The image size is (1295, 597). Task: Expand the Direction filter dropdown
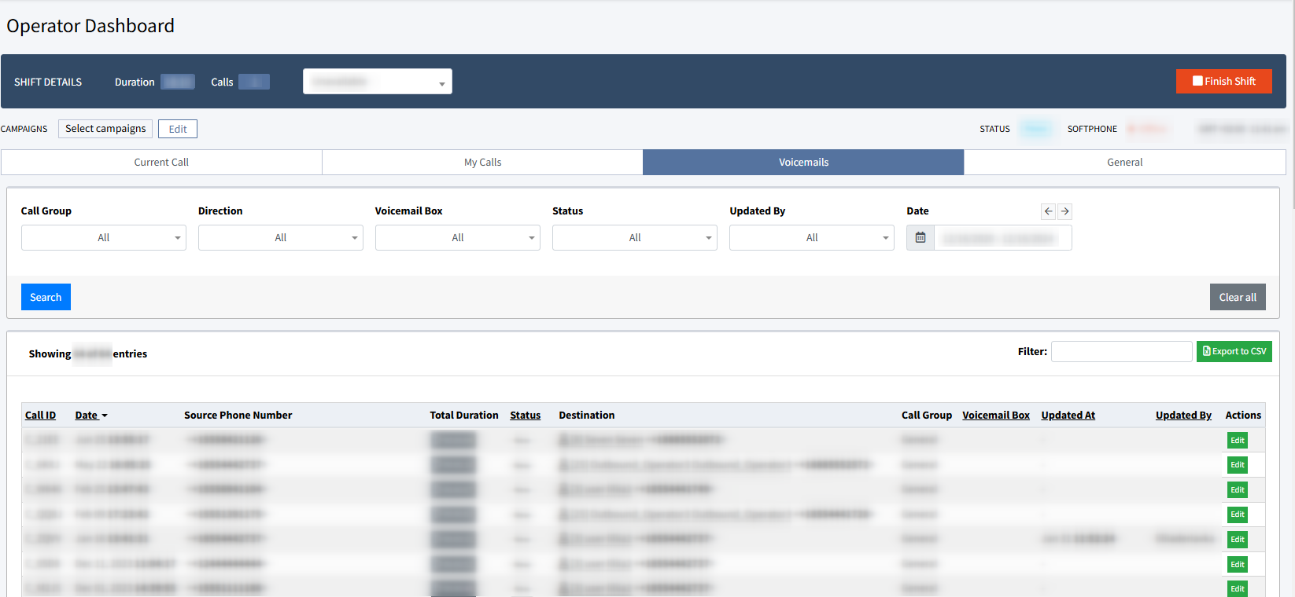[281, 238]
